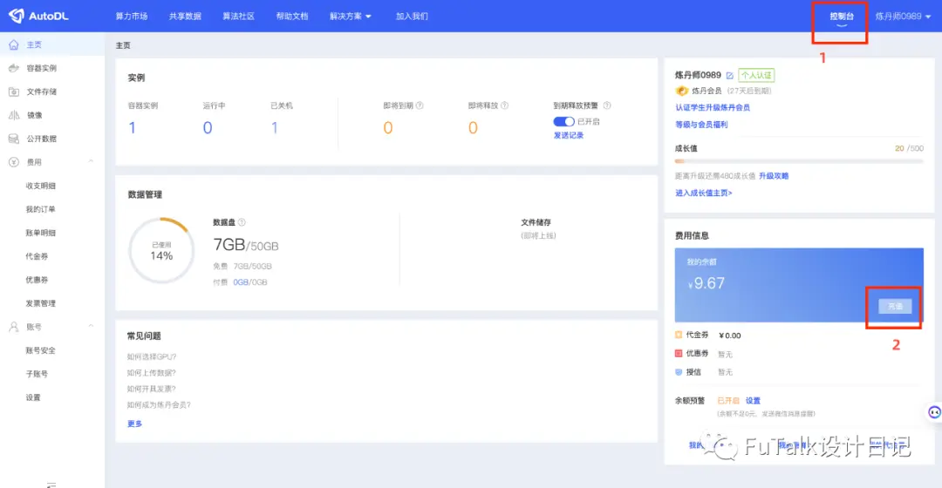The height and width of the screenshot is (488, 942).
Task: Click the 运行中 count of 0
Action: [208, 127]
